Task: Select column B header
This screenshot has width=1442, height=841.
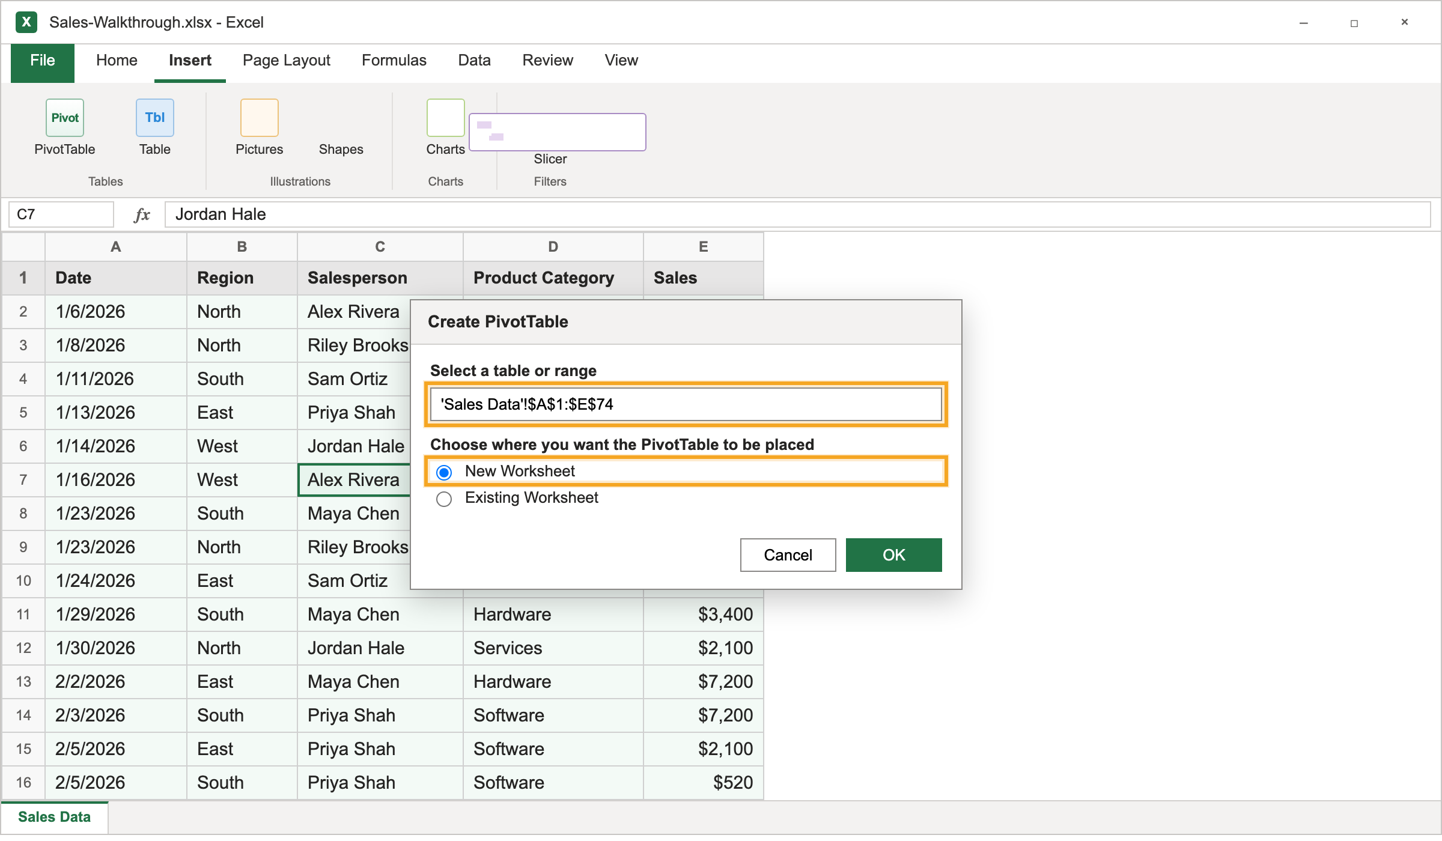Action: click(242, 247)
